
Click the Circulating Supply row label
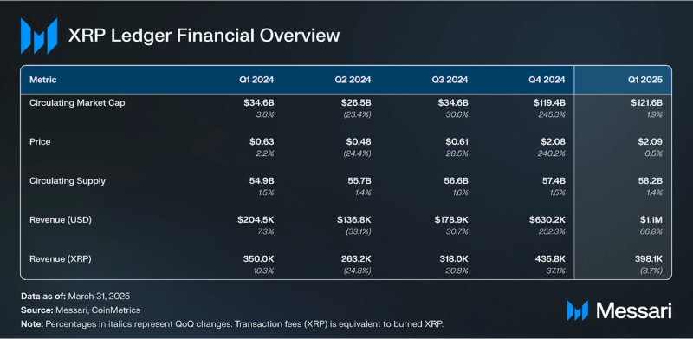pyautogui.click(x=68, y=181)
